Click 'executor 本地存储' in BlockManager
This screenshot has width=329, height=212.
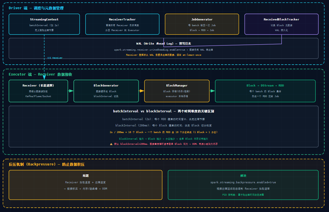(x=177, y=96)
